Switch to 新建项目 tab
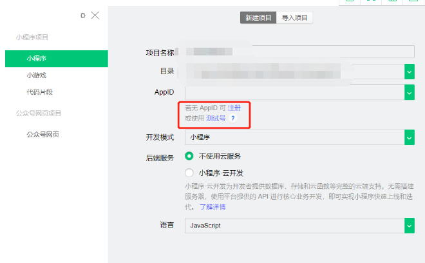Viewport: 425px width, 263px height. 258,18
